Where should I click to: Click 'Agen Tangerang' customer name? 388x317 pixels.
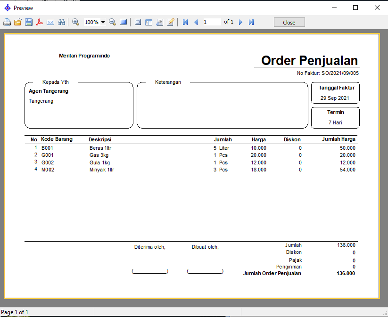tap(49, 91)
